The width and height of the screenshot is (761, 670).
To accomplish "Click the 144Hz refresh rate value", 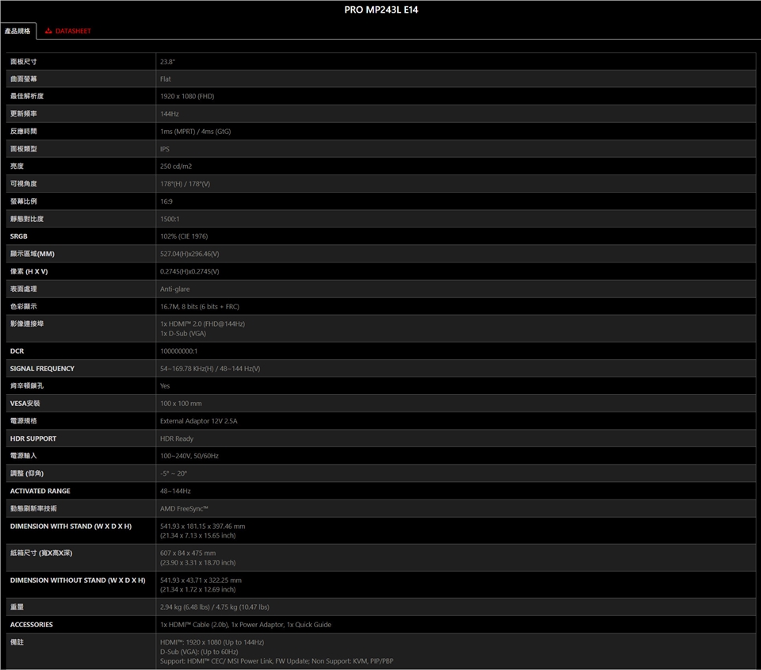I will pyautogui.click(x=169, y=114).
